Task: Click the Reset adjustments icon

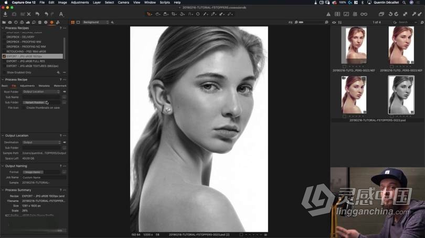Action: click(x=37, y=14)
